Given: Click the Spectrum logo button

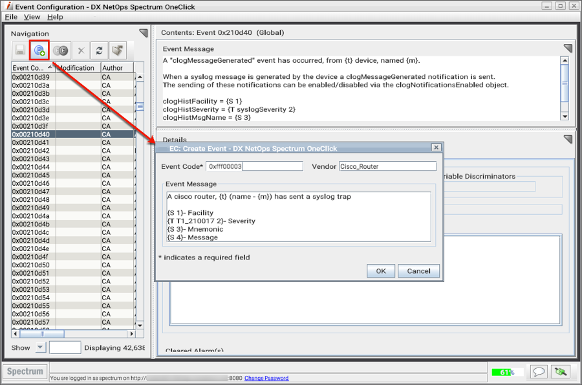Looking at the screenshot, I should pyautogui.click(x=25, y=371).
